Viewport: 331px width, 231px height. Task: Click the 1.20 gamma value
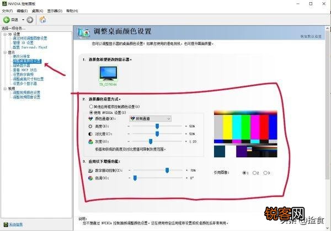[x=193, y=141]
